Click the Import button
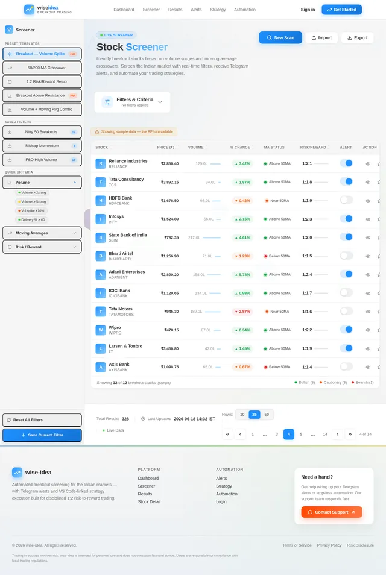The width and height of the screenshot is (386, 575). click(321, 37)
